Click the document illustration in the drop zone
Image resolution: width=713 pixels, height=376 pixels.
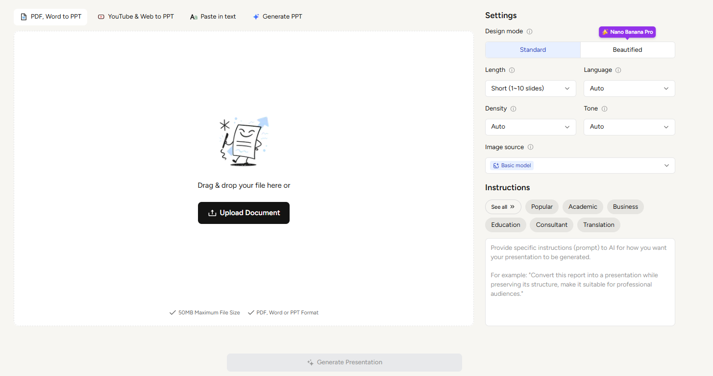click(244, 141)
